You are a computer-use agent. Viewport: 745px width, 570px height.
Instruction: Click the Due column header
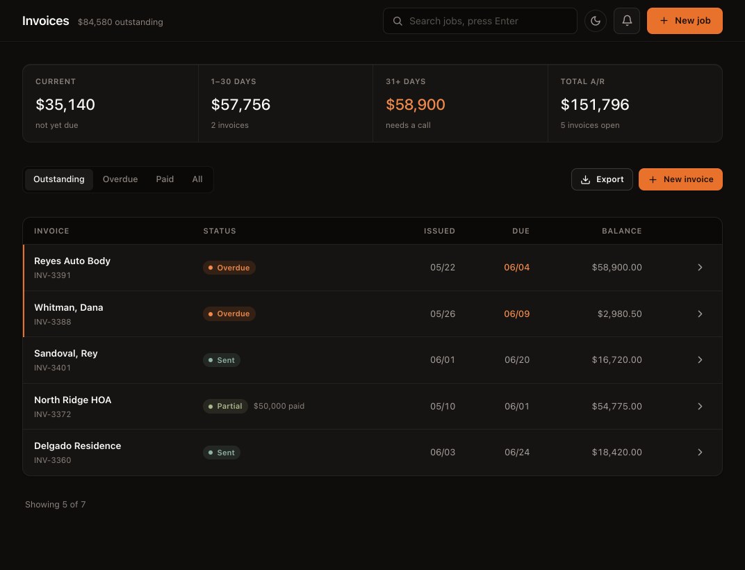[x=521, y=231]
